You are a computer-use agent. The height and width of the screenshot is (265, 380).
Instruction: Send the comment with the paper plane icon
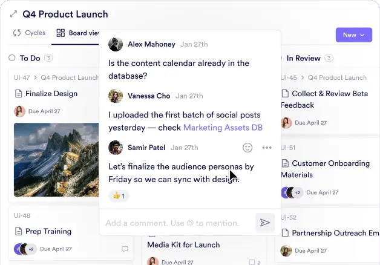(x=264, y=223)
